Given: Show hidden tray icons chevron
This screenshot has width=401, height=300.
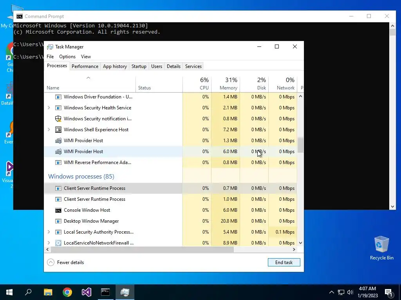Looking at the screenshot, I should coord(331,292).
